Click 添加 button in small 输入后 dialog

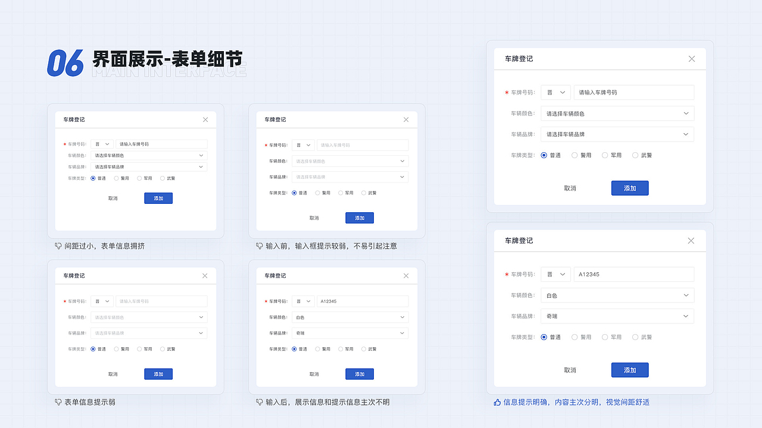(360, 374)
